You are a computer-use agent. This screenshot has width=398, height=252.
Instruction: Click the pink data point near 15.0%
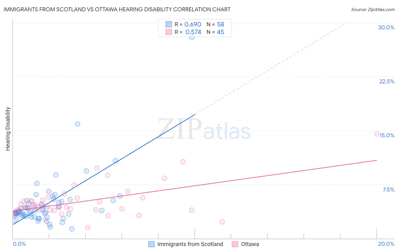pyautogui.click(x=377, y=134)
